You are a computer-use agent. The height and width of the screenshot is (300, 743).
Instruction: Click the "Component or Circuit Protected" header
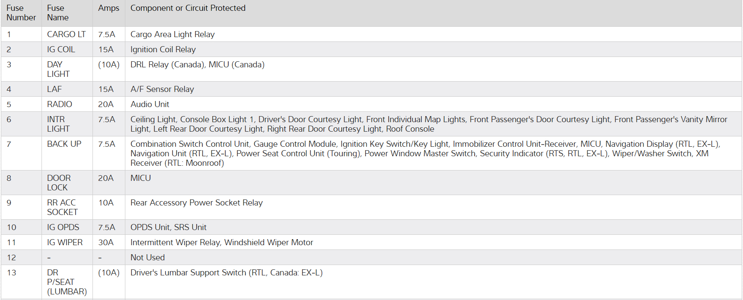coord(188,8)
